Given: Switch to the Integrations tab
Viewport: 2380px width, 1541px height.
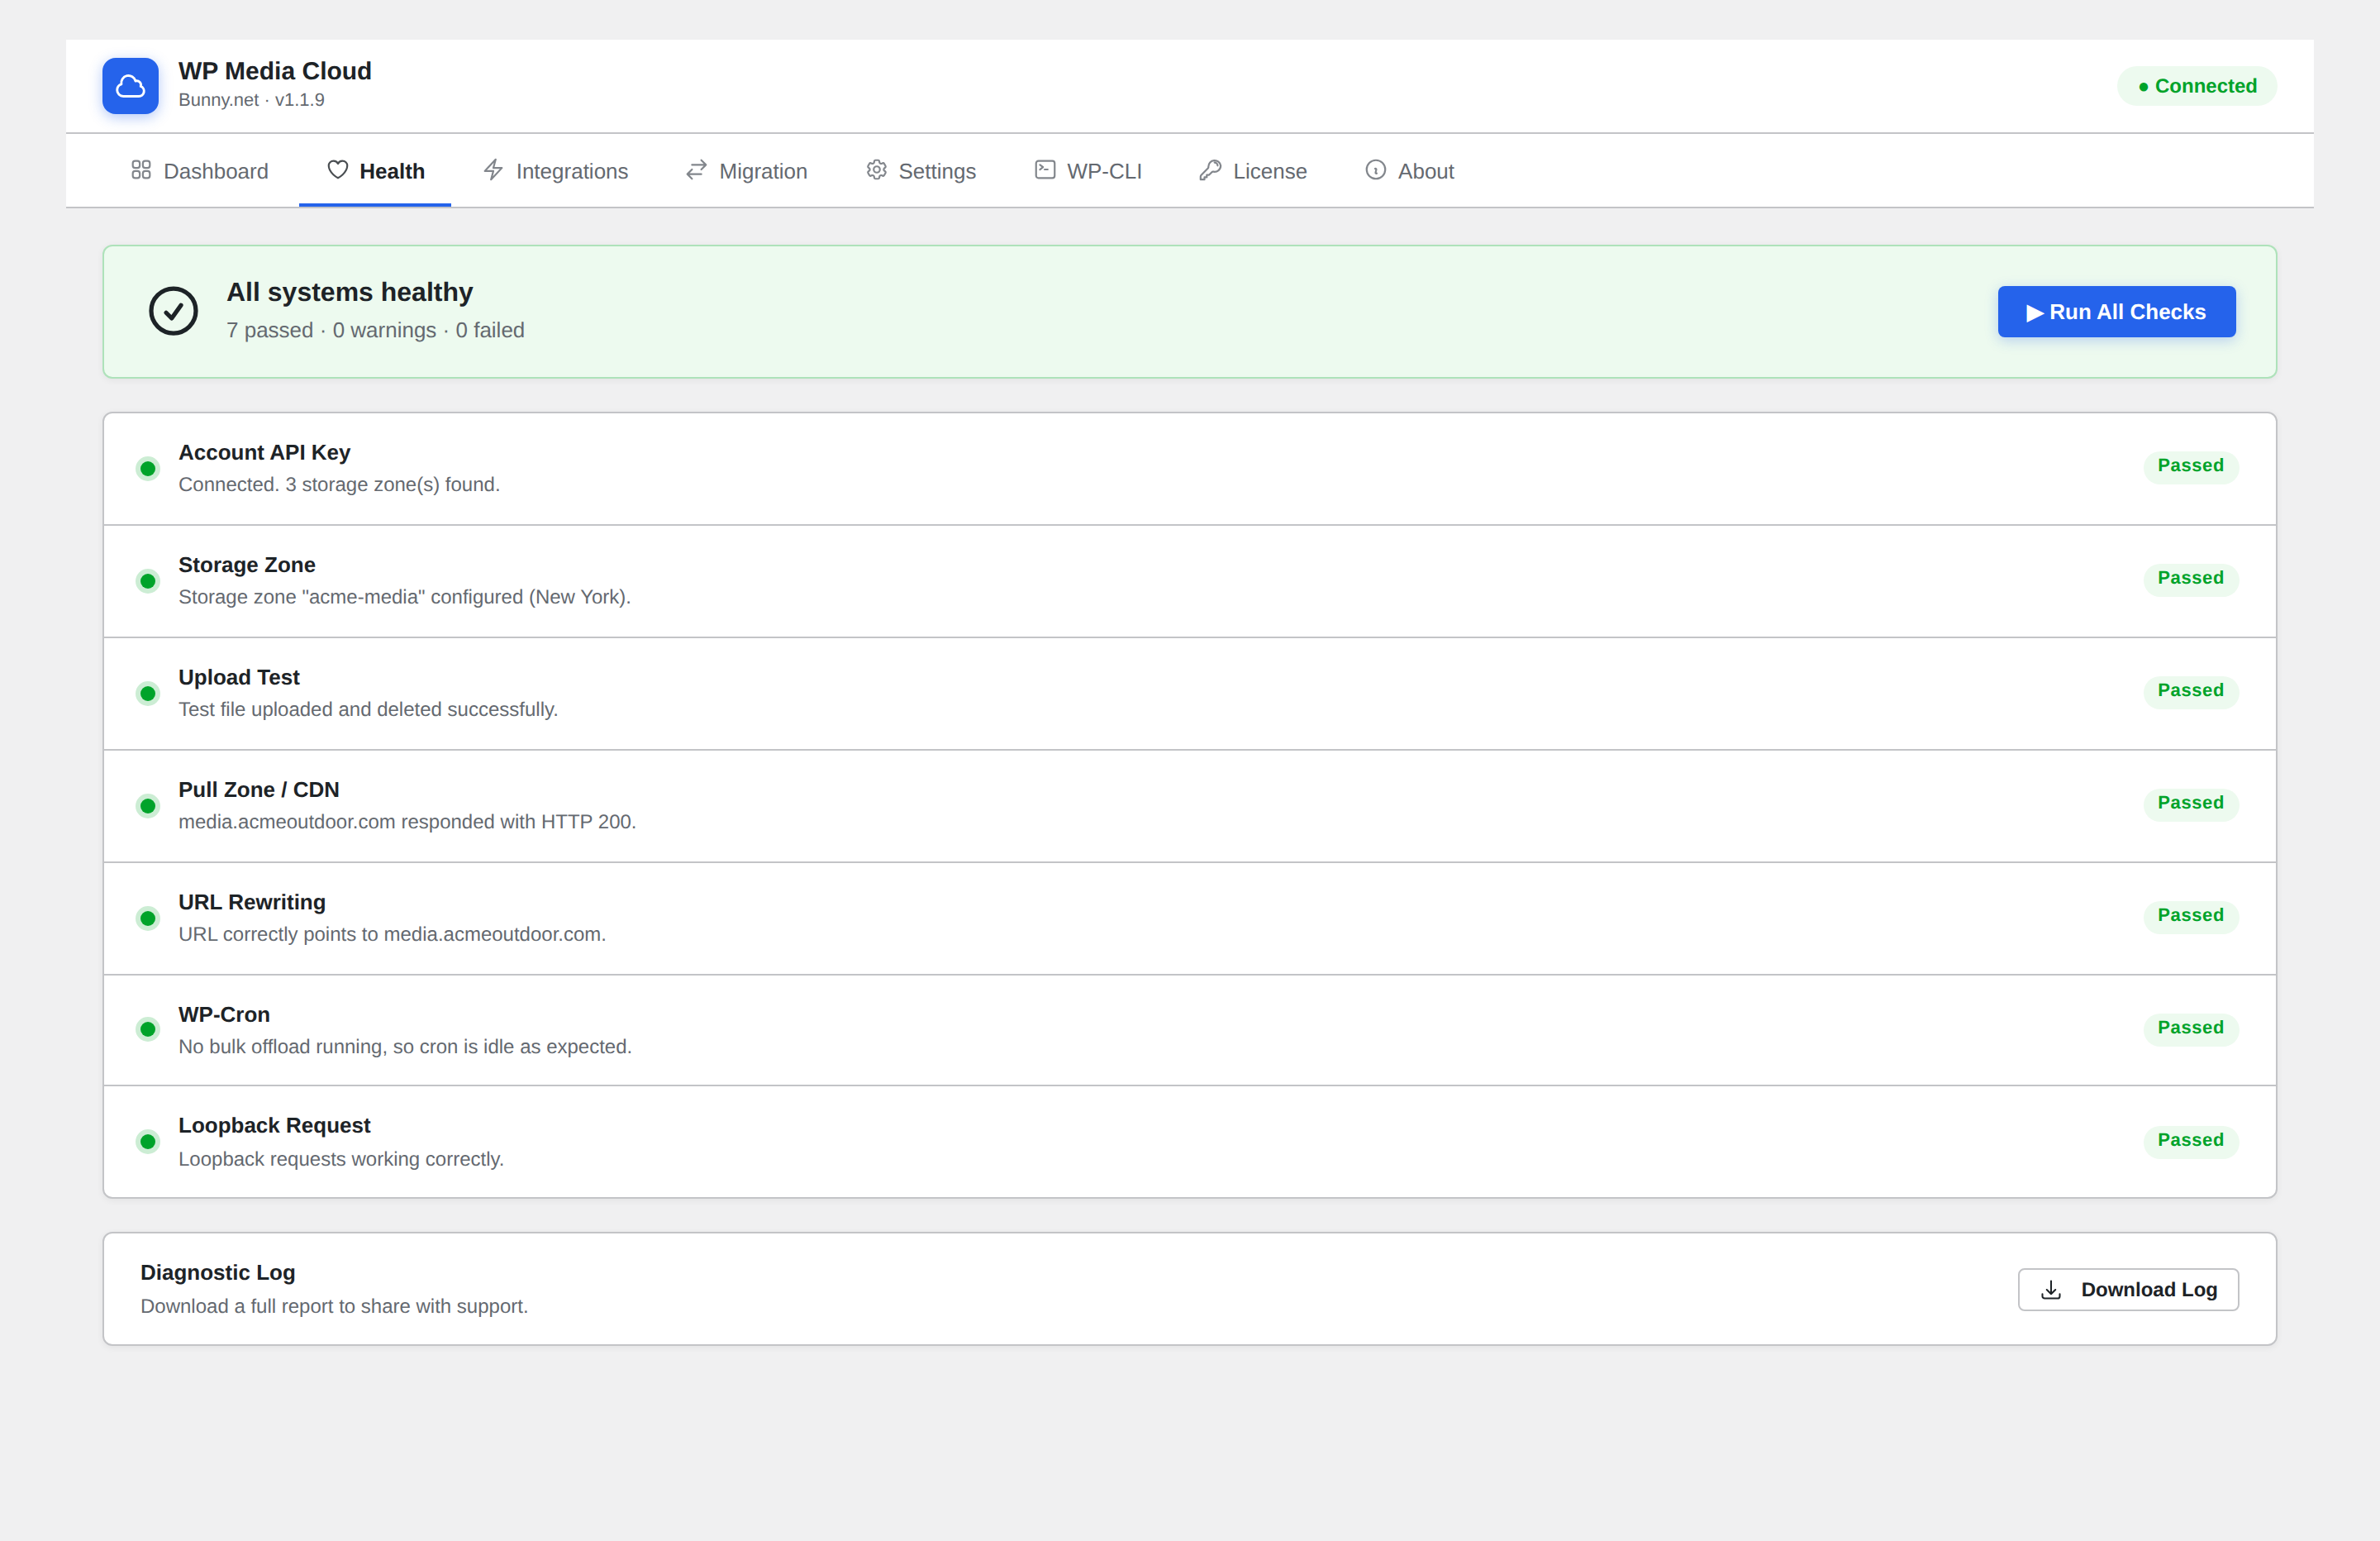Looking at the screenshot, I should (x=556, y=171).
